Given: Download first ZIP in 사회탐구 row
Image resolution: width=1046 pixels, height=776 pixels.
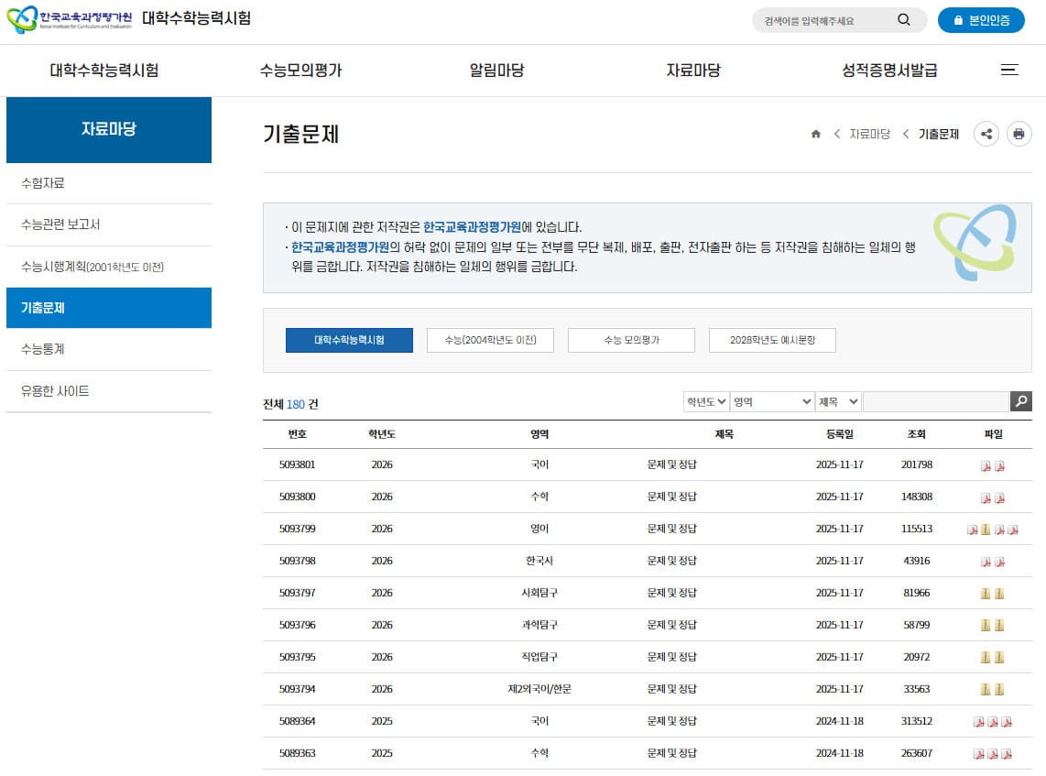Looking at the screenshot, I should click(986, 594).
